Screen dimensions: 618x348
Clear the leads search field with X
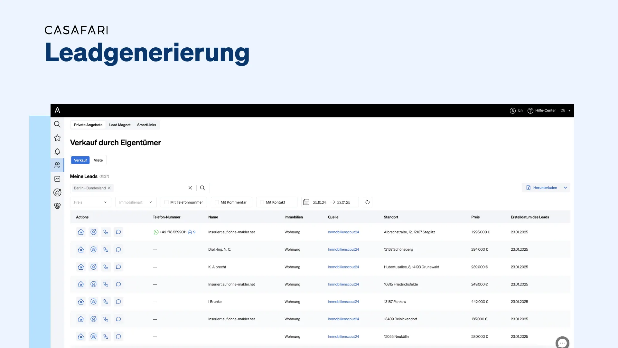pos(190,188)
